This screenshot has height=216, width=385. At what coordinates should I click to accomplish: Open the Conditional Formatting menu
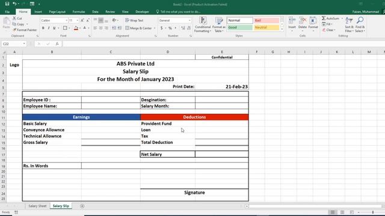(203, 25)
